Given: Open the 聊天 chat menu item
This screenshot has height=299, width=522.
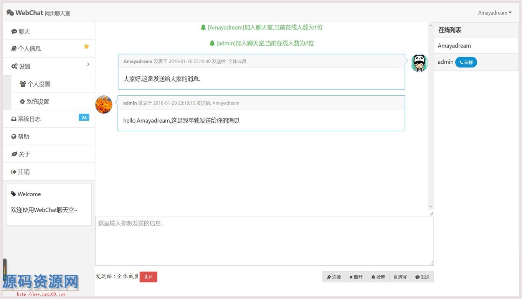Looking at the screenshot, I should click(x=49, y=31).
